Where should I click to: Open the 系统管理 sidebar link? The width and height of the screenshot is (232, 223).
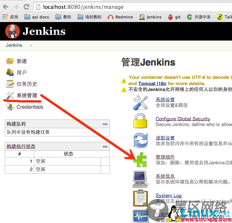coord(27,95)
